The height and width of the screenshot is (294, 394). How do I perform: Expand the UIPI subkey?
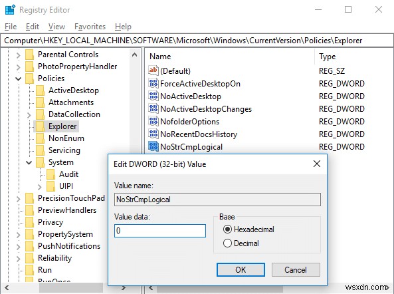point(39,187)
